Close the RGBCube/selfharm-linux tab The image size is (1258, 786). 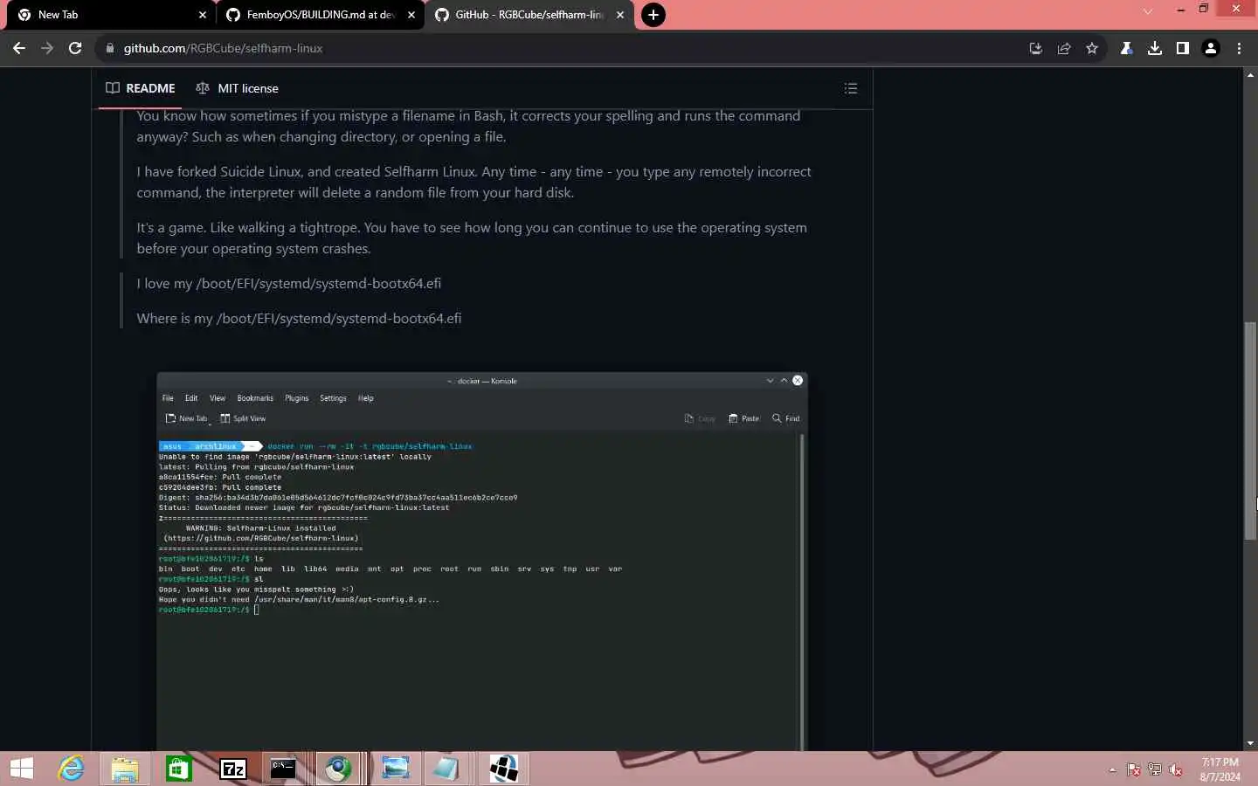click(x=620, y=15)
